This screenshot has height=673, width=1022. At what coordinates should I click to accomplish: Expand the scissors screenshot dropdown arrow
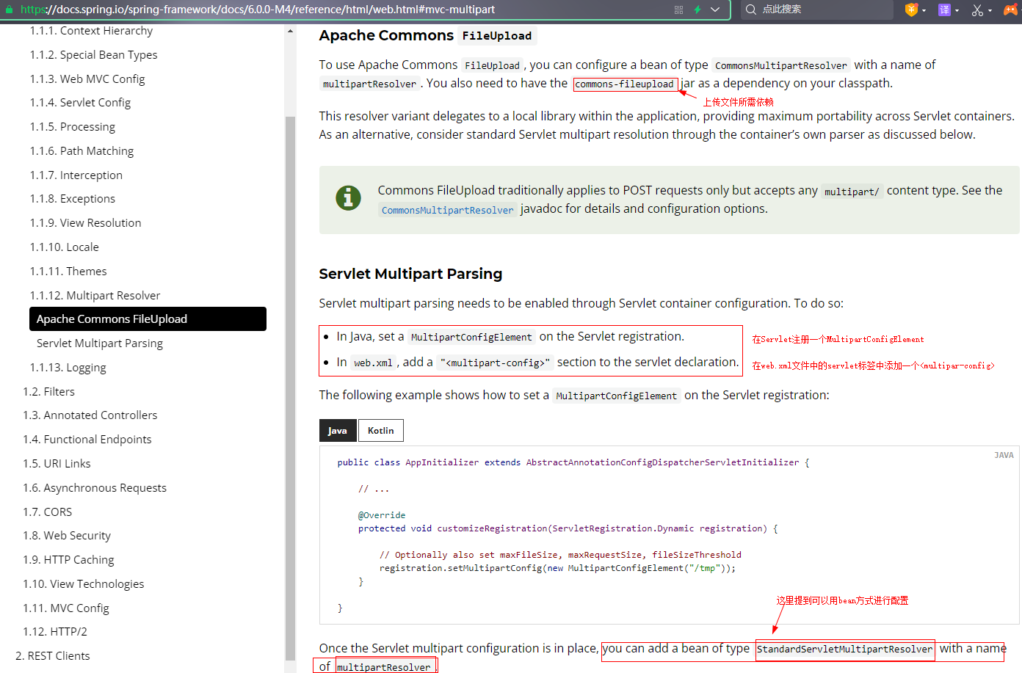click(x=990, y=10)
